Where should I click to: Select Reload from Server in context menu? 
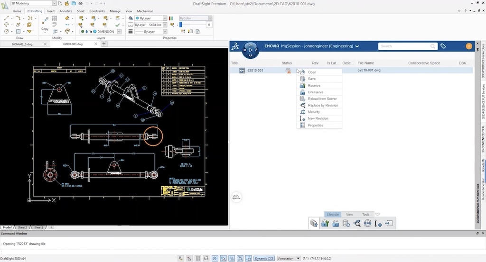click(322, 99)
